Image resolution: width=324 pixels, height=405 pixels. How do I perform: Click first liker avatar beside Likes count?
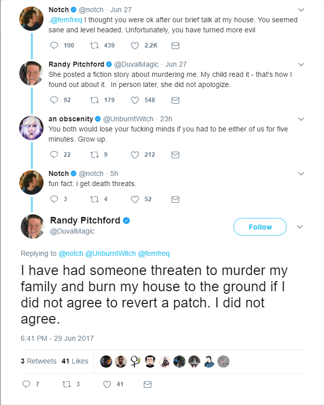click(106, 362)
